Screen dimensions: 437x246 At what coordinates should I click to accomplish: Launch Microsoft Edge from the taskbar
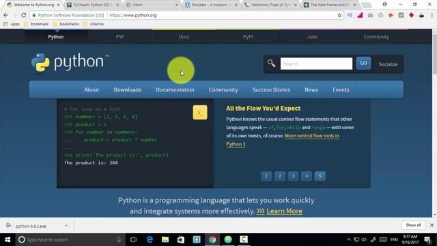[150, 240]
